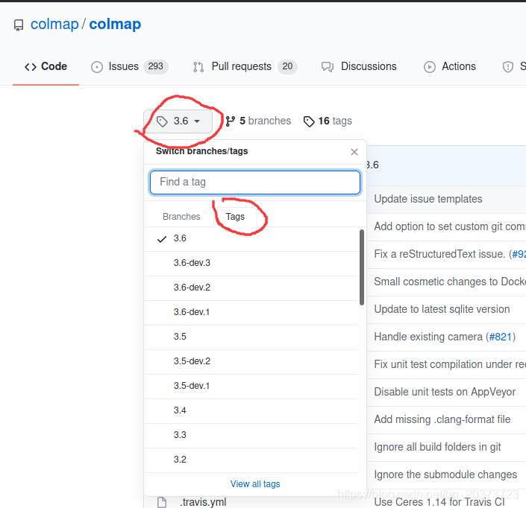Select tag 3.5
The image size is (526, 508).
click(251, 337)
